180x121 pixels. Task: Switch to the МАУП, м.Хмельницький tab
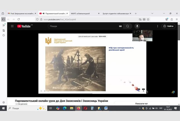(83, 13)
